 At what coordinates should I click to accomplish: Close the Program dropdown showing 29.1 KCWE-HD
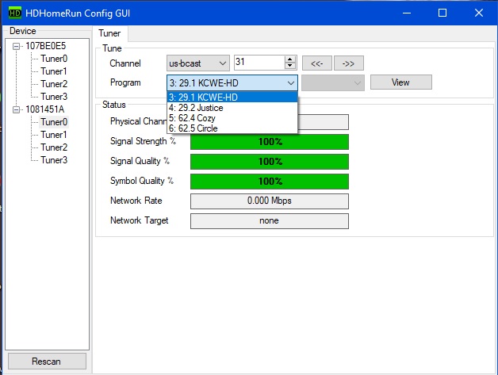tap(232, 83)
